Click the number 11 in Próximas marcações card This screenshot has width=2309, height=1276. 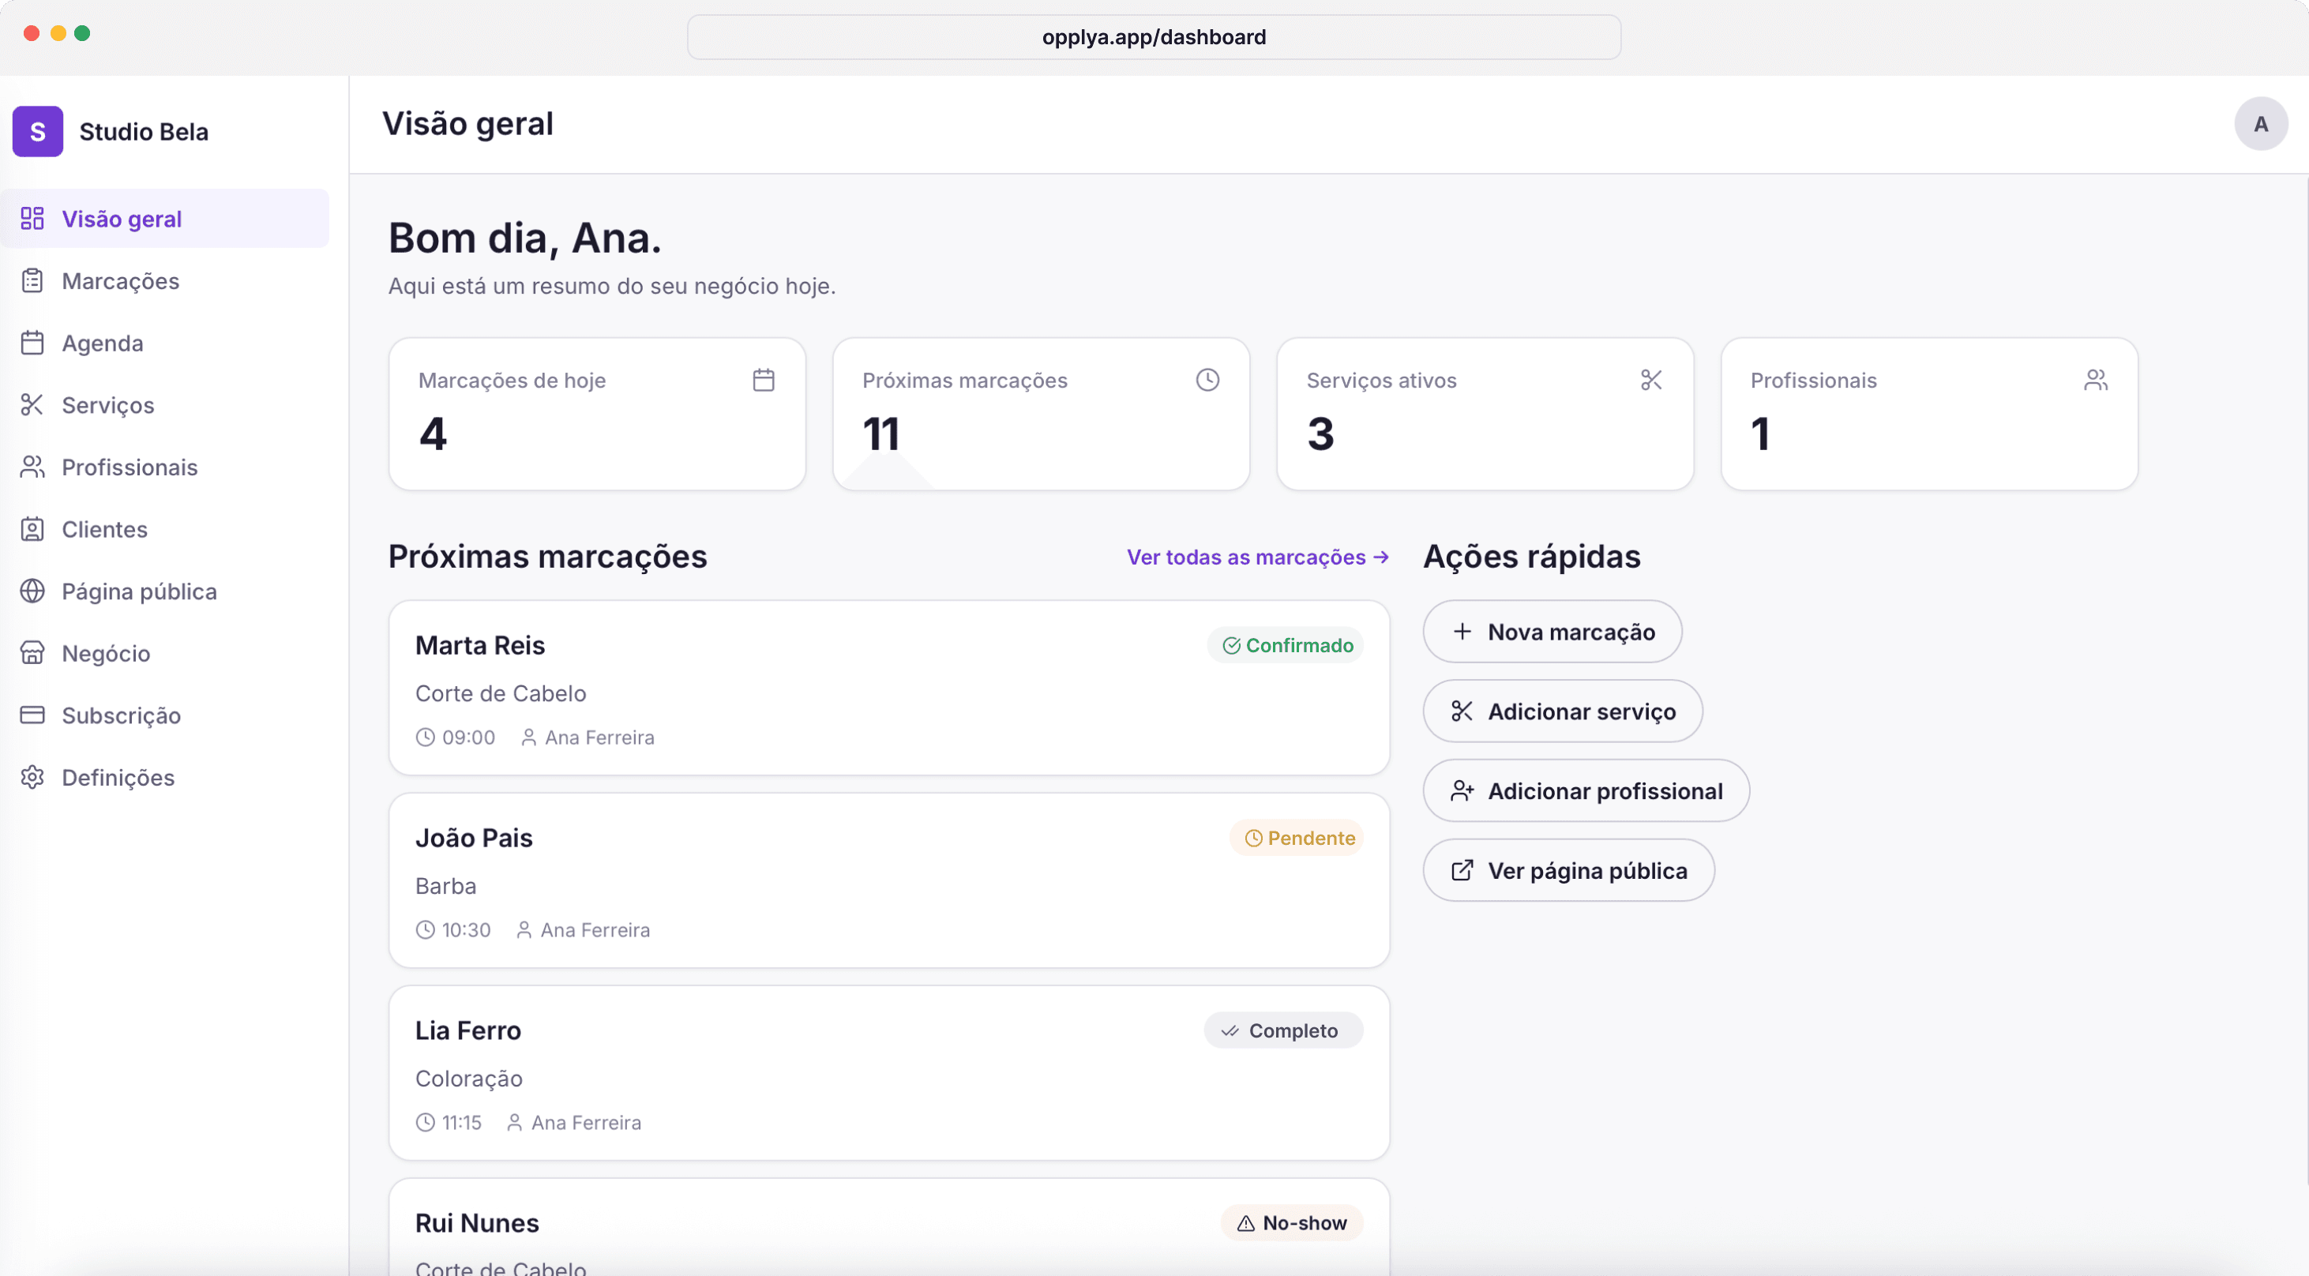[881, 434]
